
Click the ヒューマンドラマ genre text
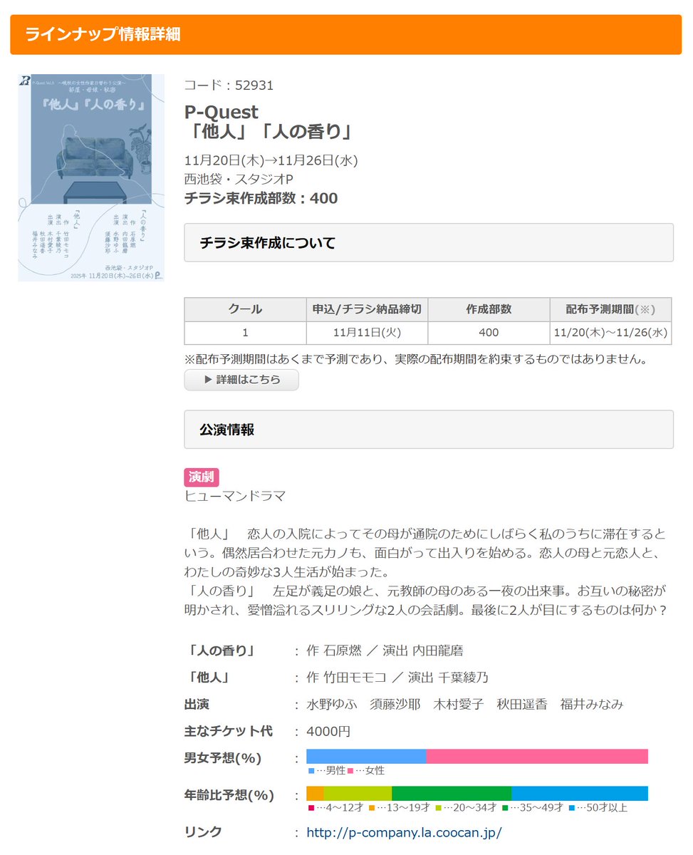click(235, 496)
